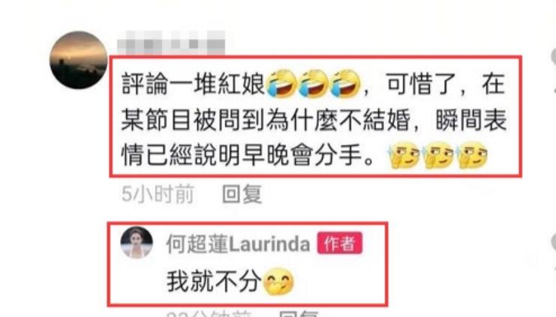Click the last thinking emoji in the comment

pyautogui.click(x=472, y=155)
